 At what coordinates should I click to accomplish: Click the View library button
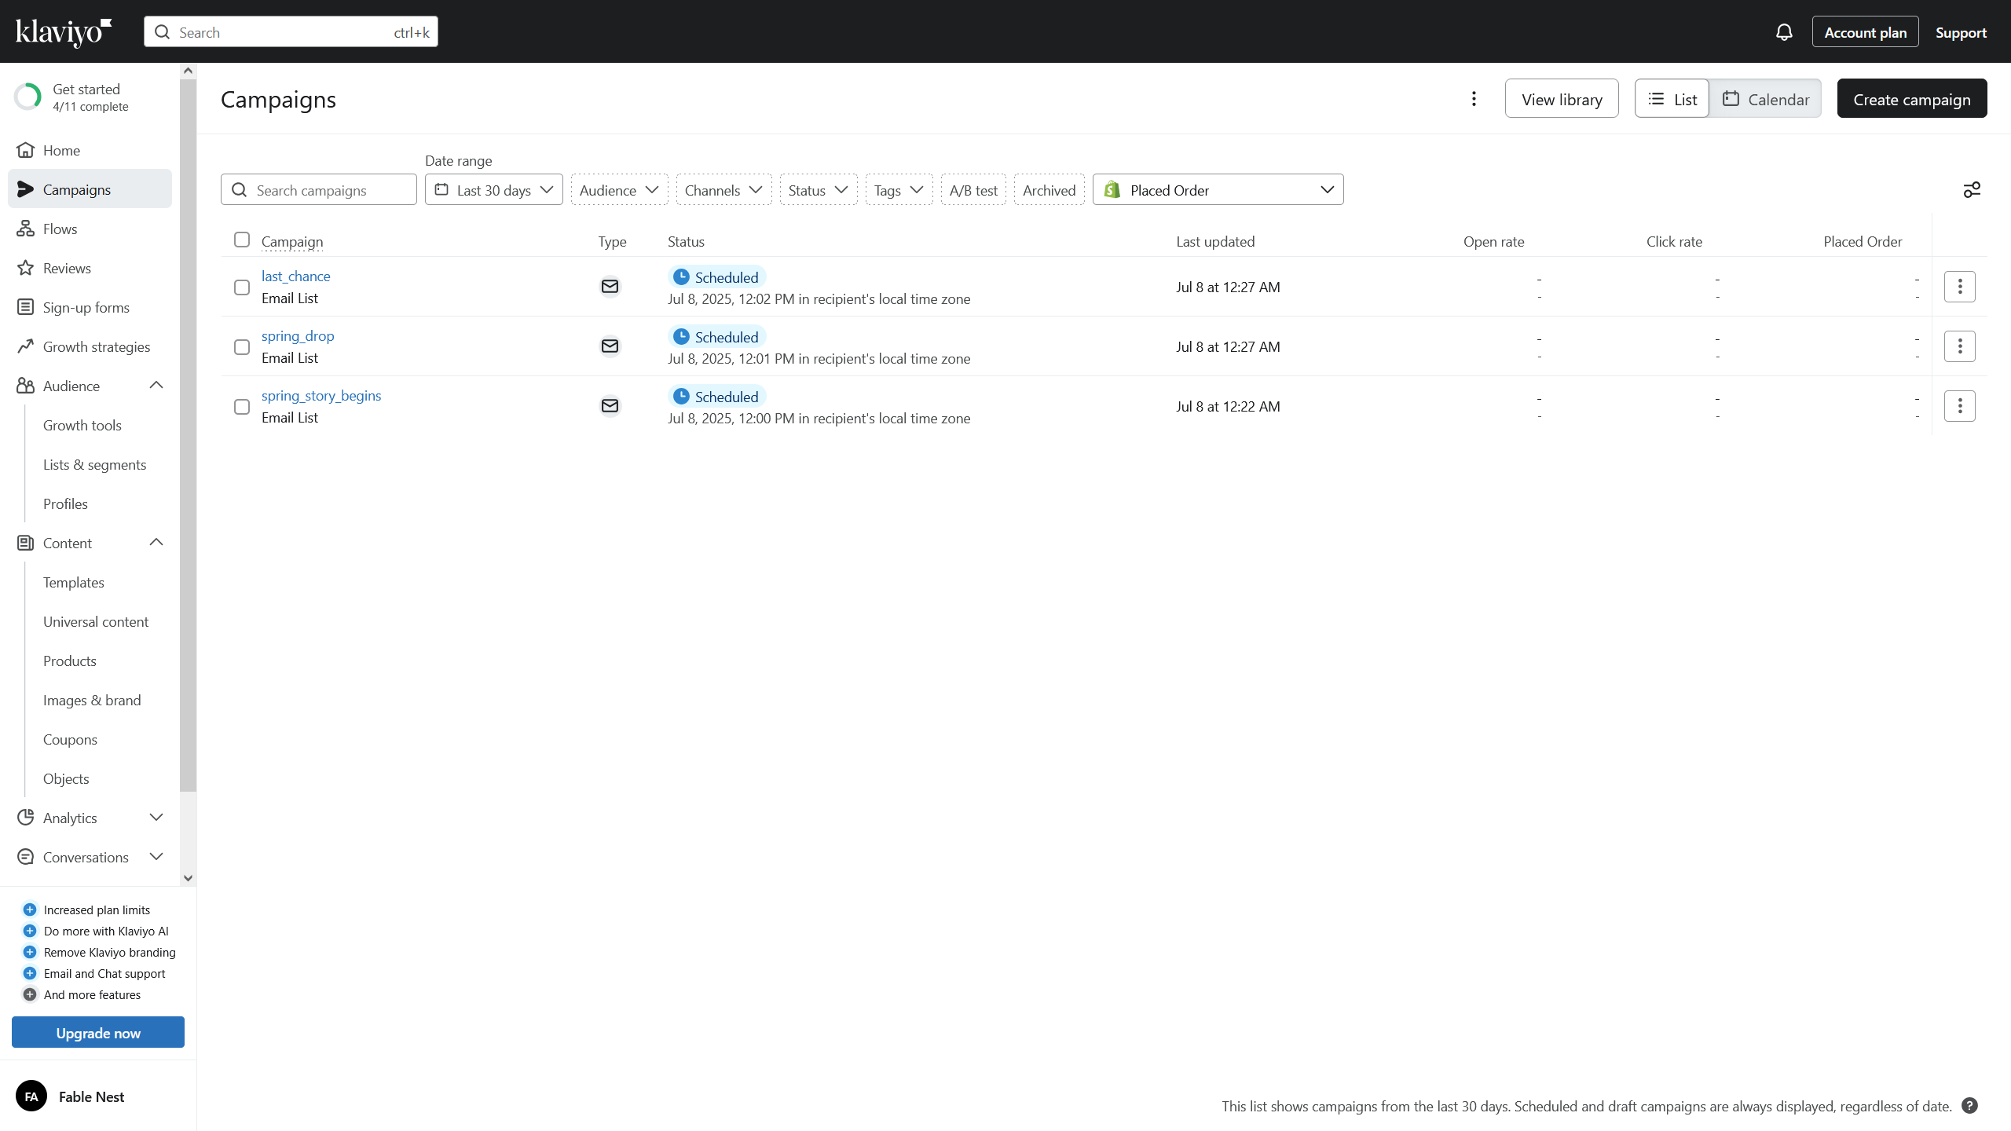[x=1562, y=99]
